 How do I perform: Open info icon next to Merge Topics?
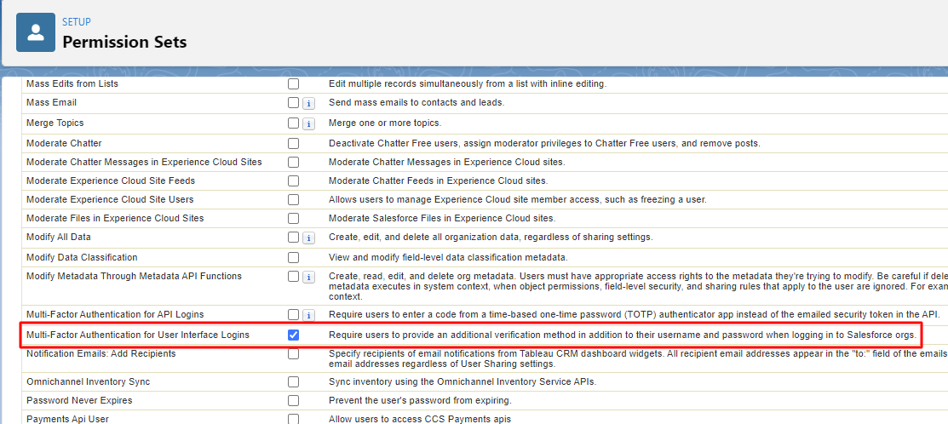(309, 123)
